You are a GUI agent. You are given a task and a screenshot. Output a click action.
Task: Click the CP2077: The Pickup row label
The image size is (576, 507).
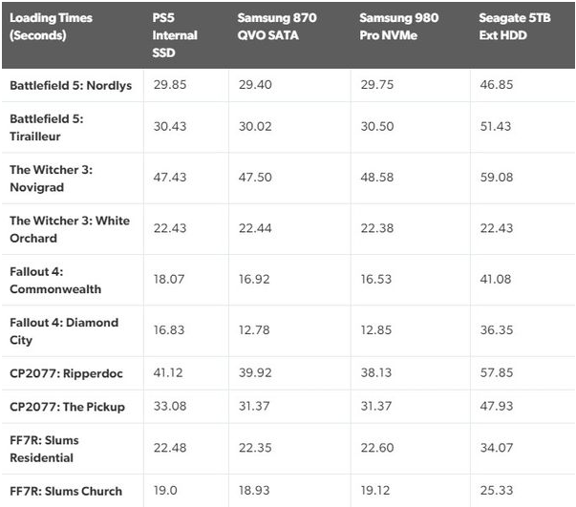pos(67,407)
